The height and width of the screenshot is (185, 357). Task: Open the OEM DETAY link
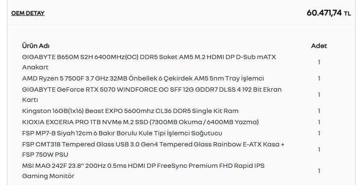click(x=28, y=13)
